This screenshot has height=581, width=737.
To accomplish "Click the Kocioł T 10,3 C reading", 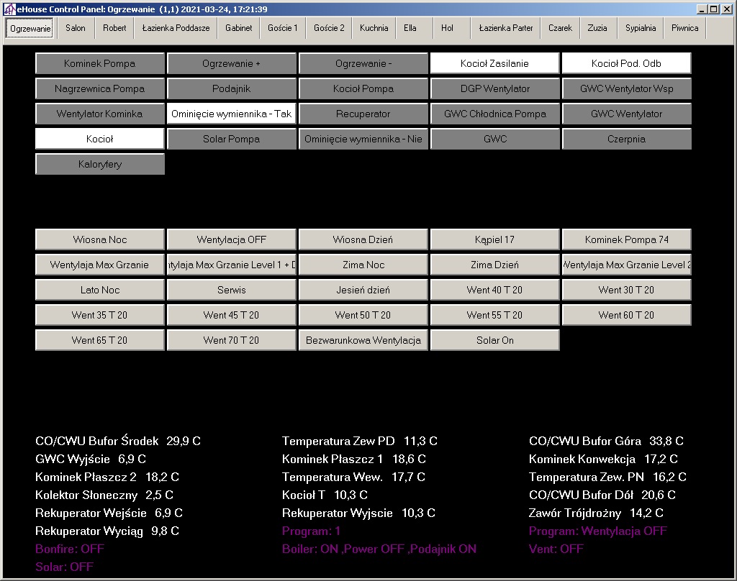I will 325,495.
